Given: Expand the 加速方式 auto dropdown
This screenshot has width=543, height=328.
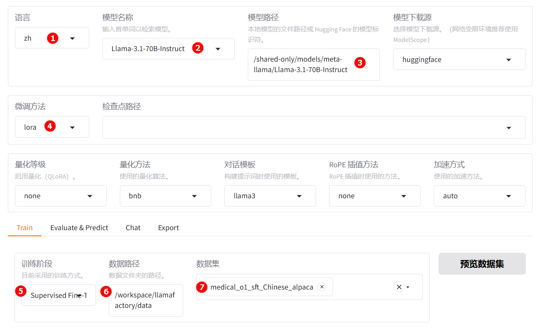Looking at the screenshot, I should coord(508,196).
